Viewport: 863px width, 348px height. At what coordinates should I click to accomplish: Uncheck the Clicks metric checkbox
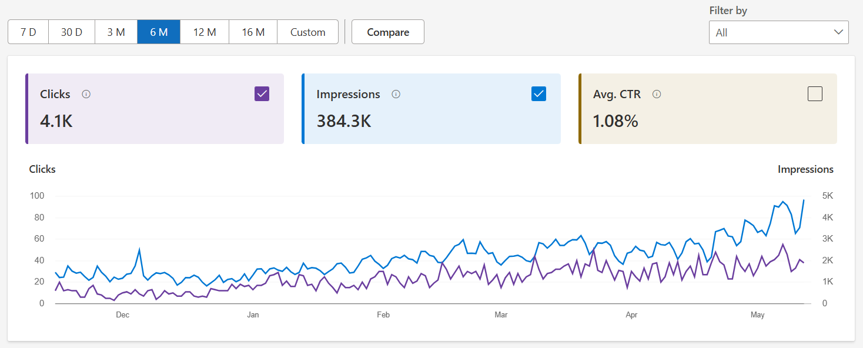point(262,94)
